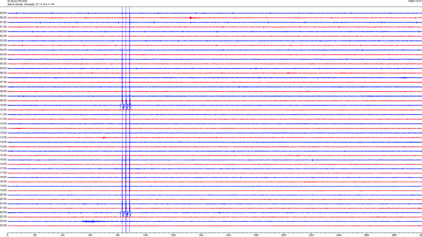Click the red seismic event on the 00:30 trace
This screenshot has width=422, height=237.
[193, 18]
